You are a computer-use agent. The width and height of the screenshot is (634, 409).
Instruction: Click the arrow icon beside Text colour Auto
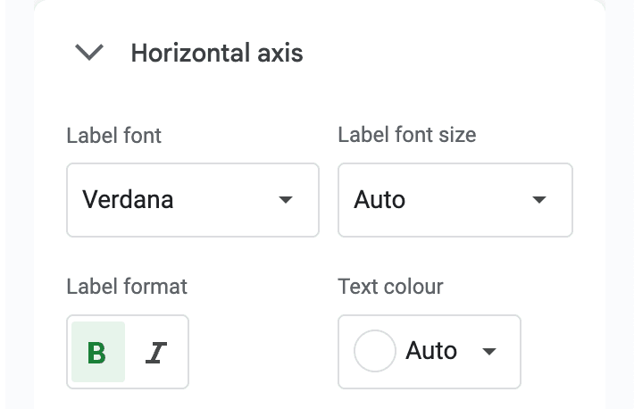point(488,352)
